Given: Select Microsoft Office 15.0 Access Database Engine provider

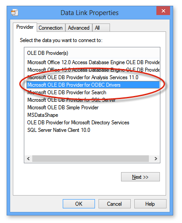Looking at the screenshot, I should pyautogui.click(x=93, y=70).
